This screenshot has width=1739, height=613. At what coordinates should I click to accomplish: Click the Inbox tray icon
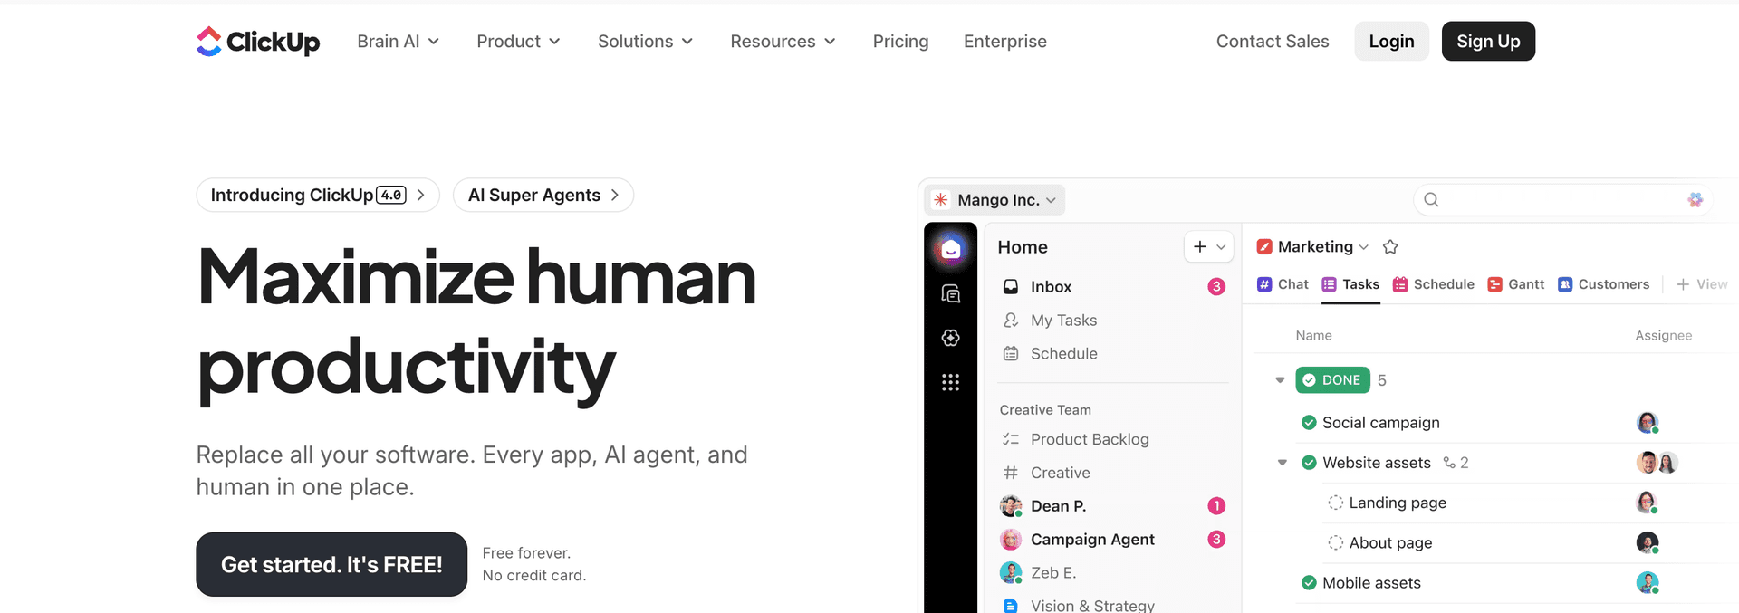(1011, 287)
